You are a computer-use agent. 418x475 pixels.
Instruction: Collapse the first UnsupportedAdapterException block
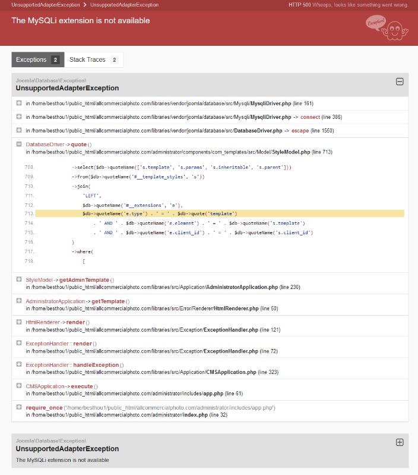[400, 81]
